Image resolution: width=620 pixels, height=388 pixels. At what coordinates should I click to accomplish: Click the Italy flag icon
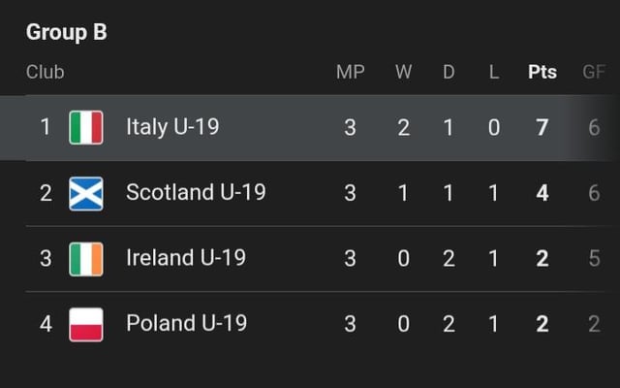tap(86, 128)
